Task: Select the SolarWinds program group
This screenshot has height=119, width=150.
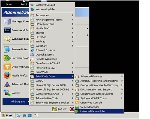Action: pyautogui.click(x=52, y=72)
